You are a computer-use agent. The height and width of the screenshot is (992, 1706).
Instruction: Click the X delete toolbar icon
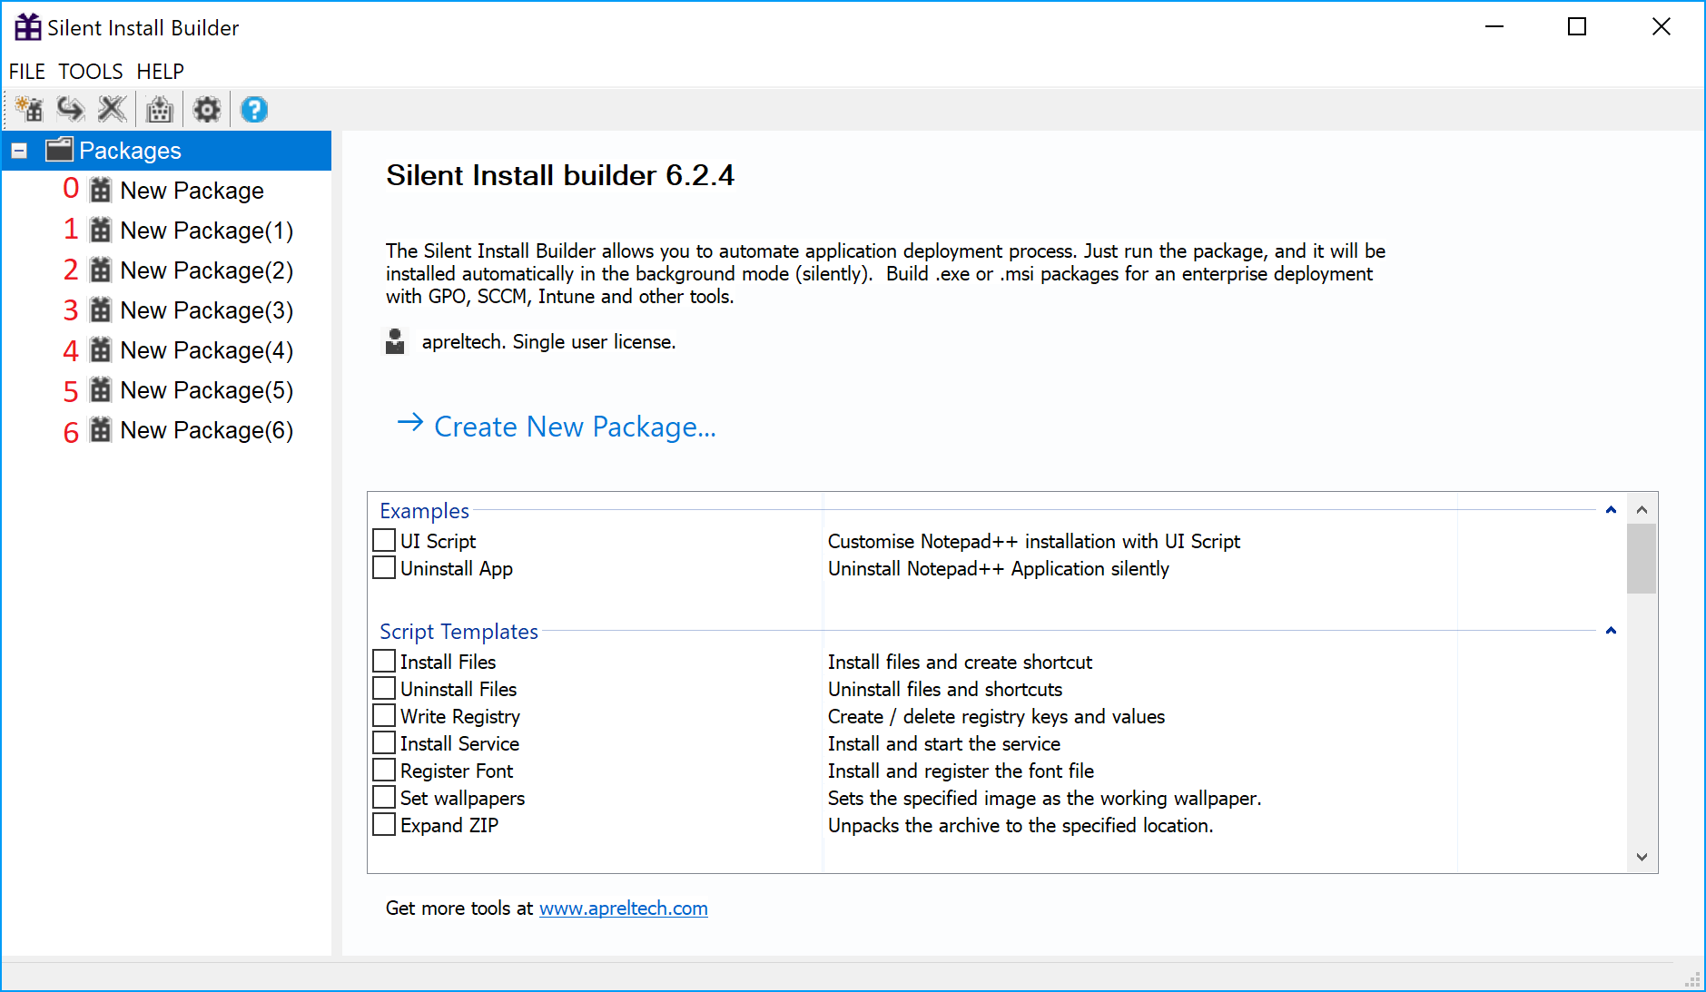(x=113, y=110)
